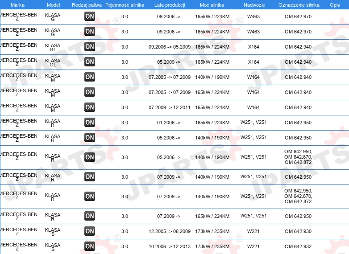The image size is (349, 254).
Task: Select the production date 01.2006 ->
Action: click(169, 123)
